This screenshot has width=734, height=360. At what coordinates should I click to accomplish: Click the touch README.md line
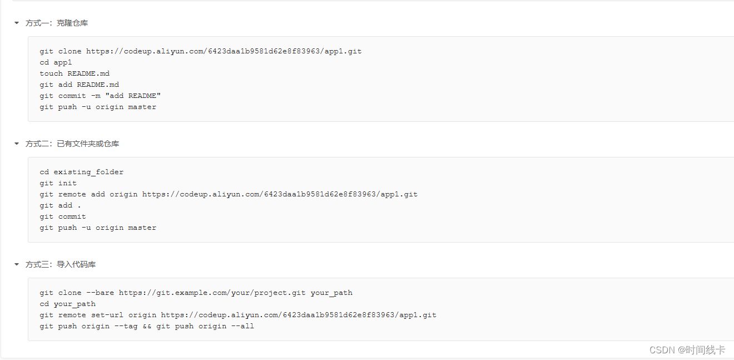[x=75, y=73]
